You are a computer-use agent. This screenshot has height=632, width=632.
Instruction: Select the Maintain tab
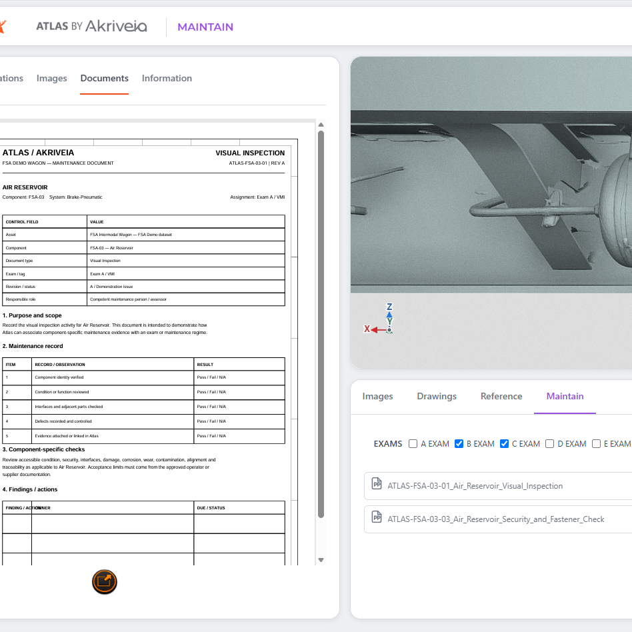pyautogui.click(x=565, y=396)
